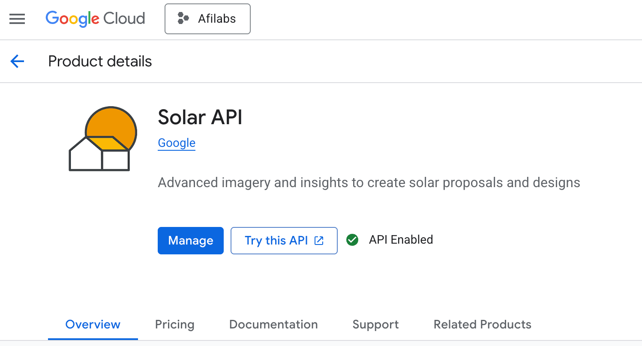Viewport: 642px width, 346px height.
Task: Click the Solar API sun-and-house logo
Action: pyautogui.click(x=102, y=138)
